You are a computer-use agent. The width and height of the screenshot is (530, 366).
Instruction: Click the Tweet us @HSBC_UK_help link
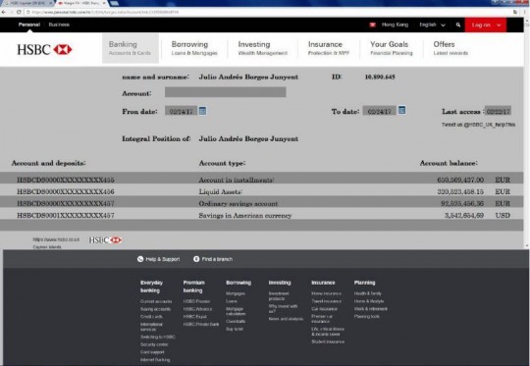coord(478,125)
